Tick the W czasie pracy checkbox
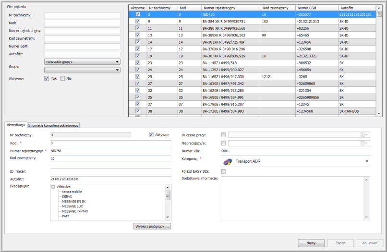The image size is (387, 252). (x=223, y=135)
